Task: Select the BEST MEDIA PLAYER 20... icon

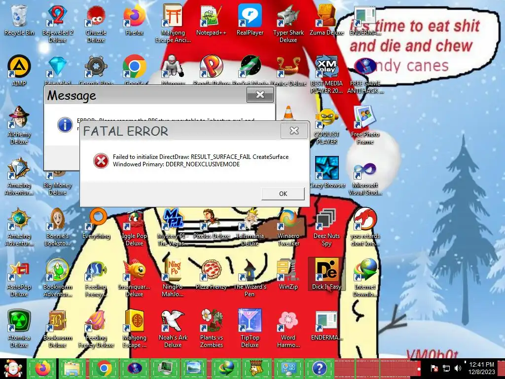Action: [x=326, y=74]
